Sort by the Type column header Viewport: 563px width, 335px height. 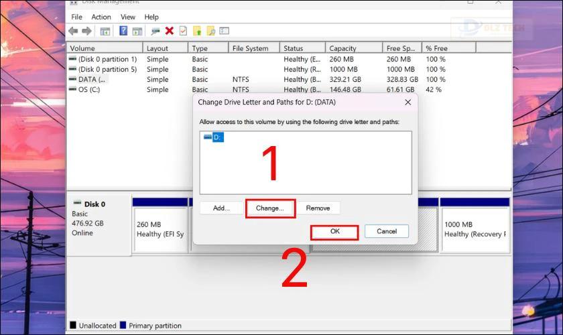[208, 48]
